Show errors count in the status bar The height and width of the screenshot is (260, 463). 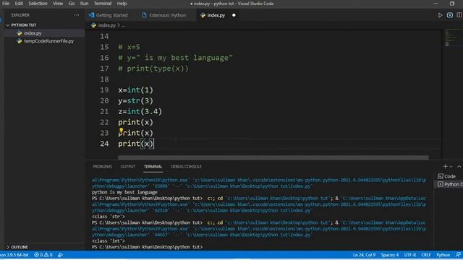point(38,255)
